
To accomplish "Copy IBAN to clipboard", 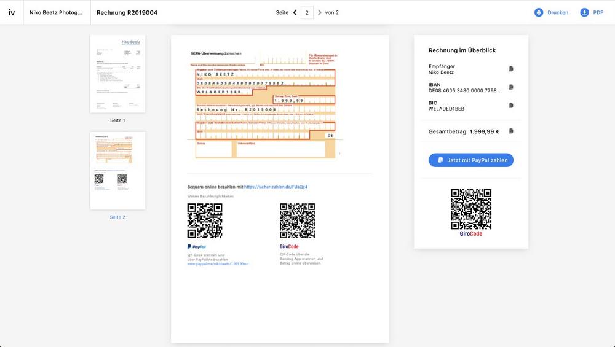I will pos(510,87).
